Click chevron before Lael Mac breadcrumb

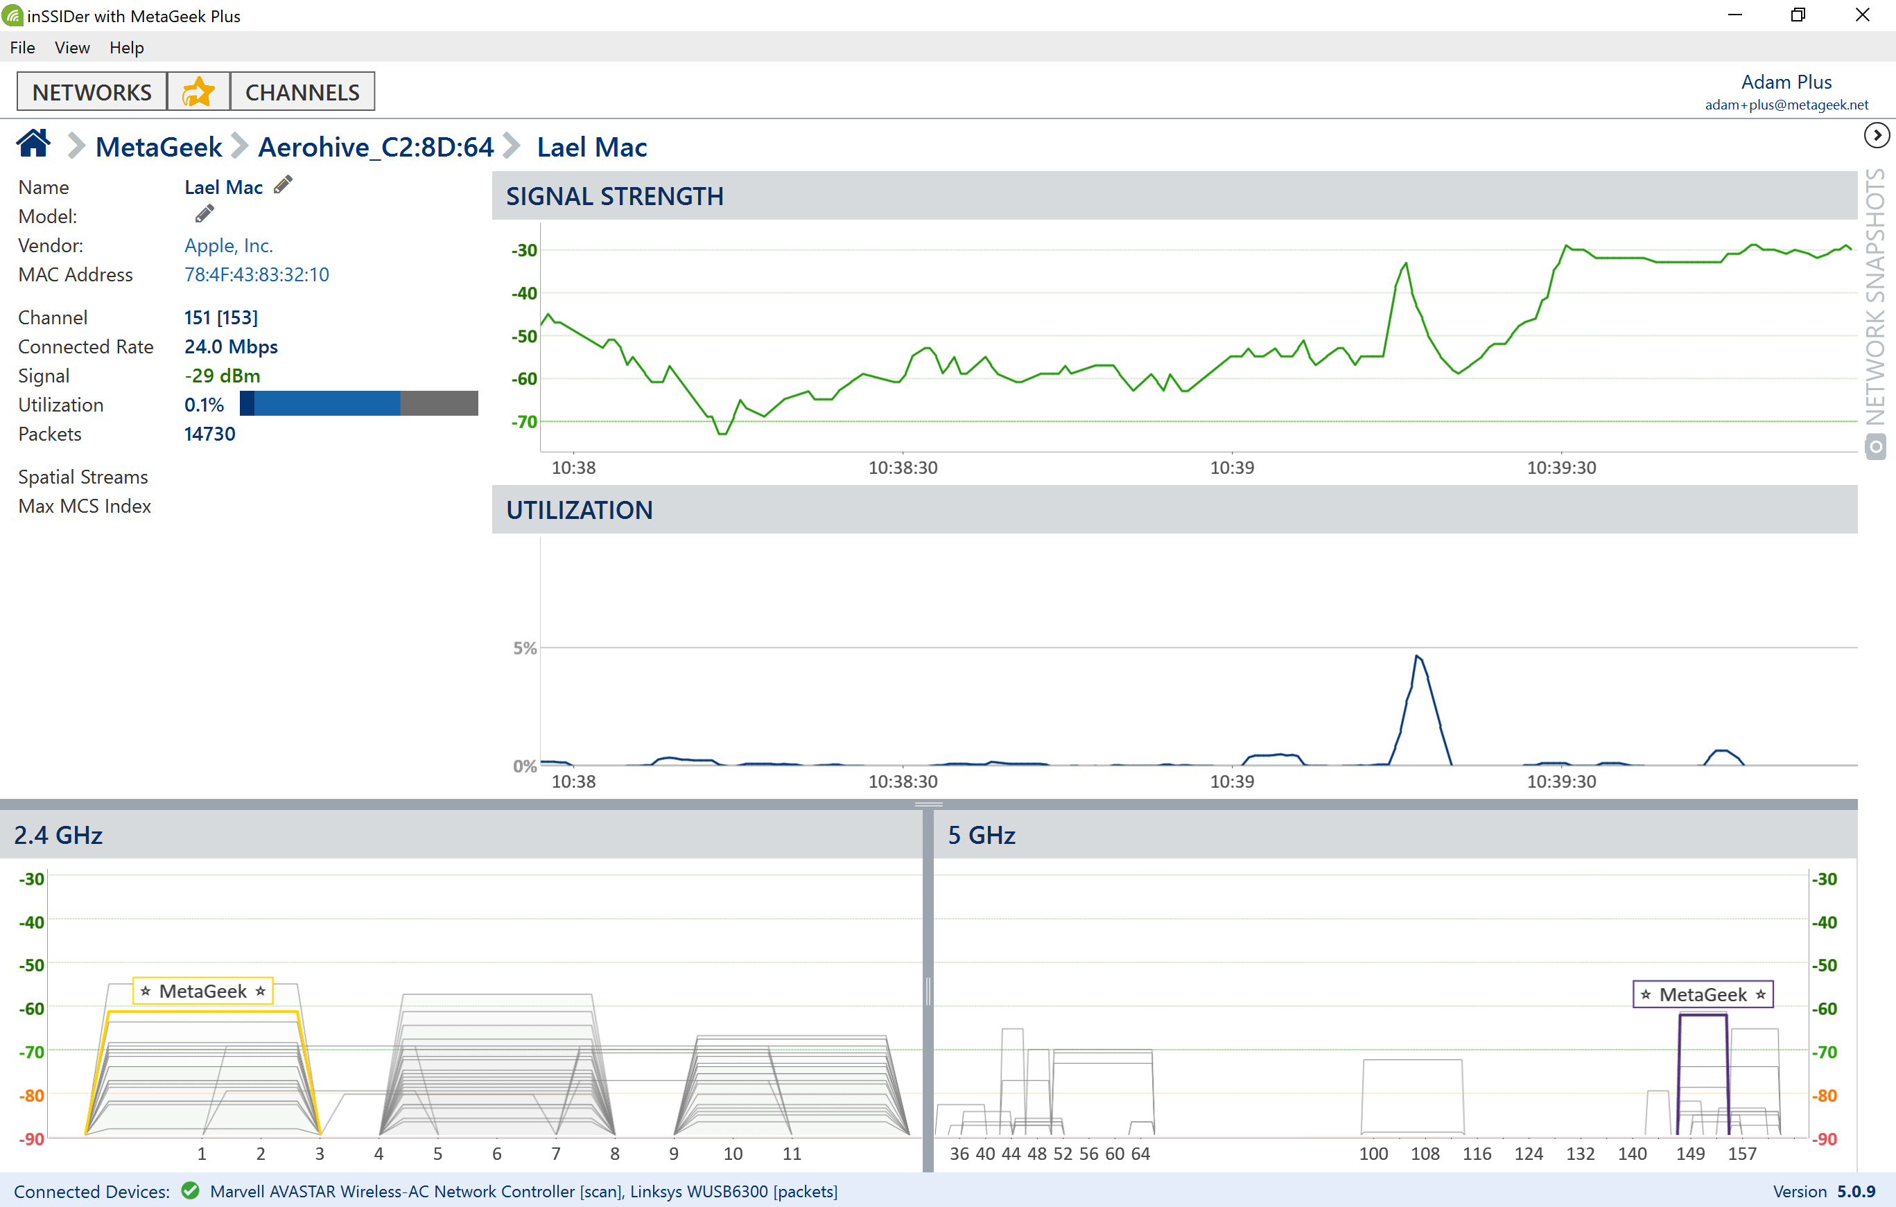pos(512,146)
